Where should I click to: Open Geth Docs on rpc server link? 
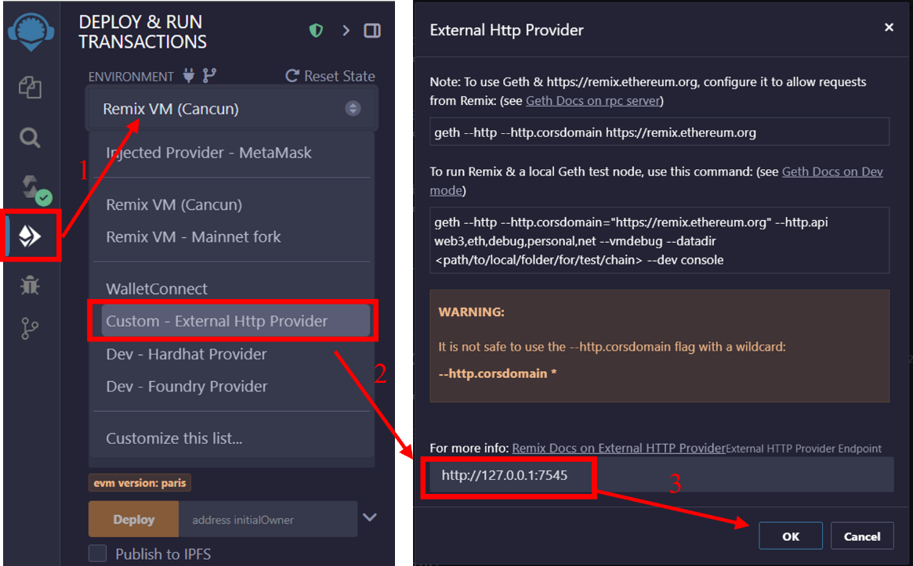click(x=592, y=101)
